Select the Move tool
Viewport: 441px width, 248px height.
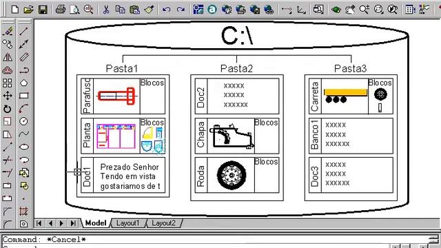tap(8, 96)
